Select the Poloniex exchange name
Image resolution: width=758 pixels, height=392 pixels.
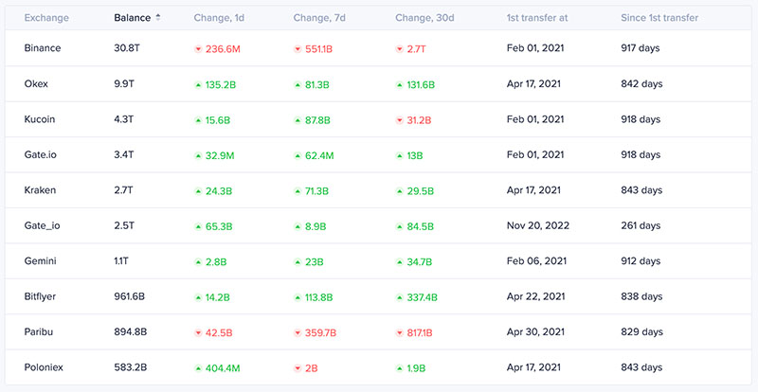click(x=44, y=367)
